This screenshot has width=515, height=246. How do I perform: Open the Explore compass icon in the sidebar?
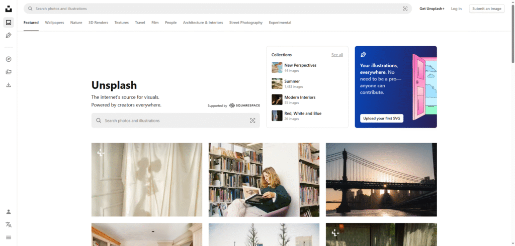pyautogui.click(x=9, y=59)
